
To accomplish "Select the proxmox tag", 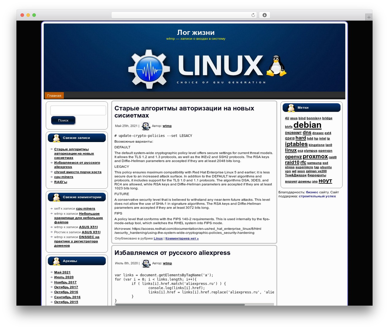I will point(315,157).
